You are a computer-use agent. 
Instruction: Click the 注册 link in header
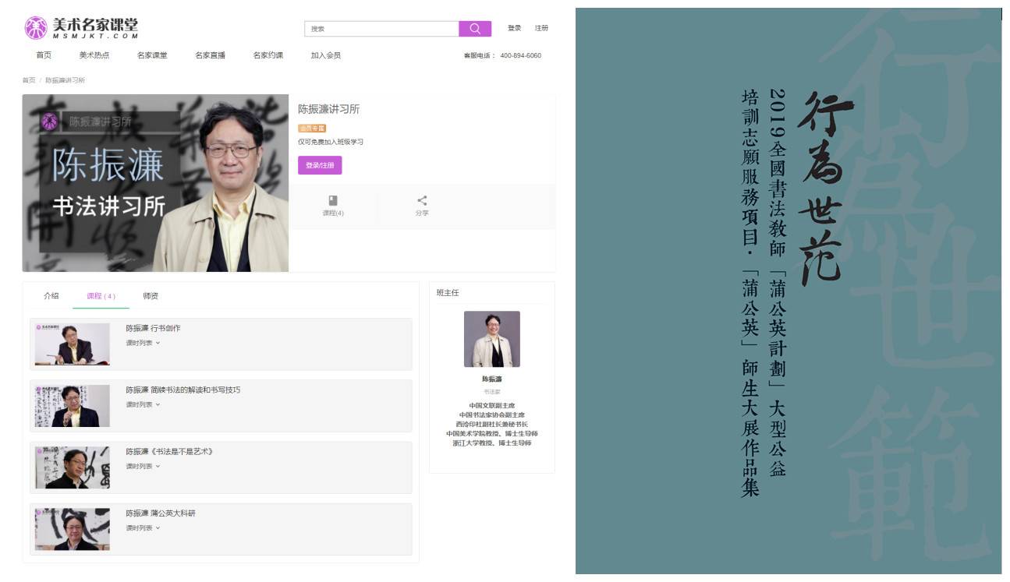[541, 28]
